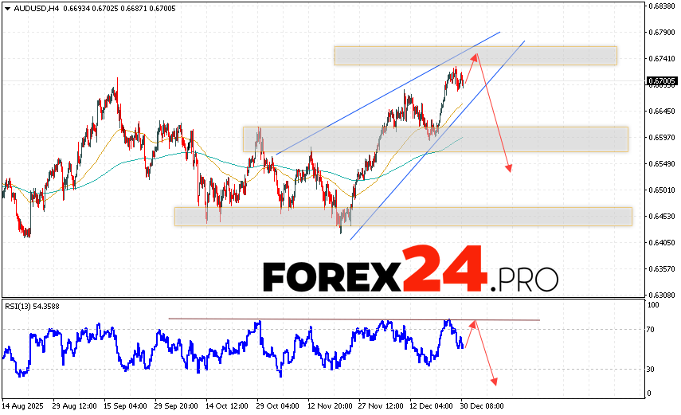The image size is (681, 415).
Task: Select the upper gray resistance zone rectangle
Action: click(558, 55)
